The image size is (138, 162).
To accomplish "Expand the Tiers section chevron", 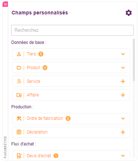I will point(123,54).
